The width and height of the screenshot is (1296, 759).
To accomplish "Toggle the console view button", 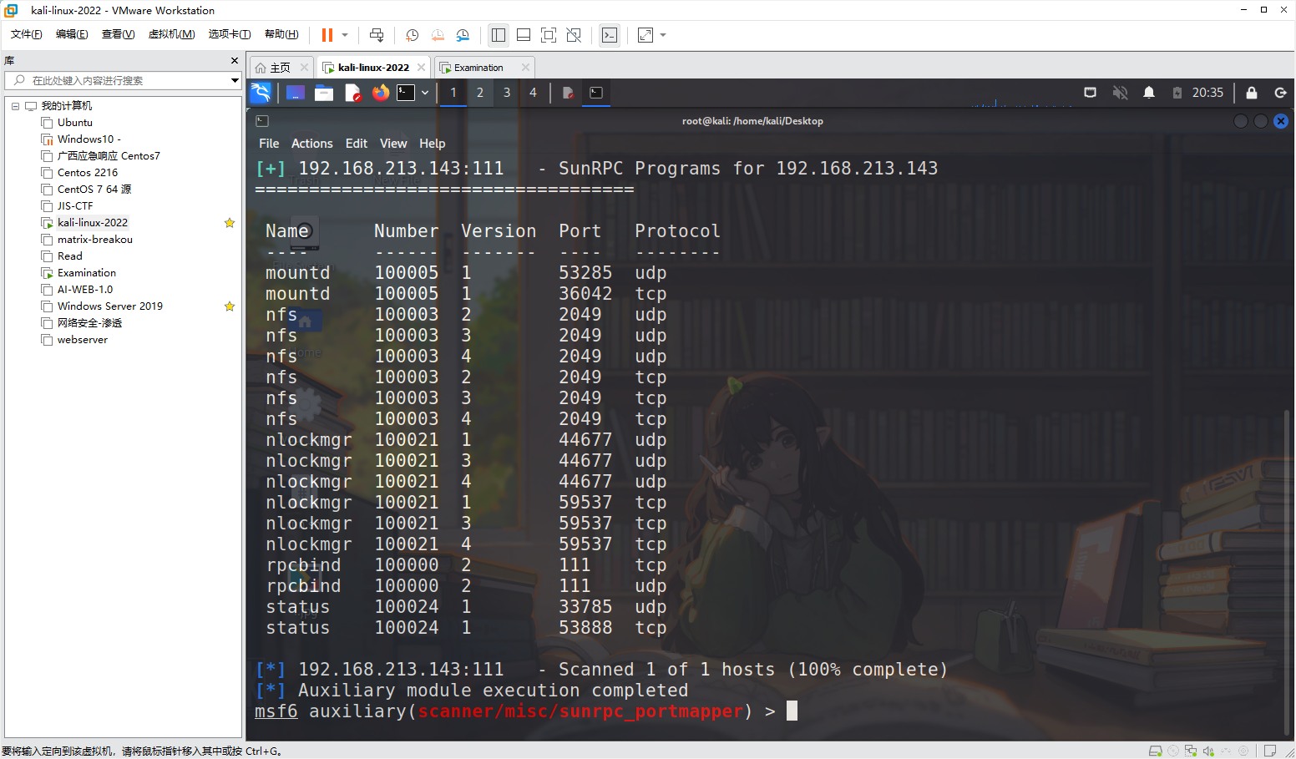I will click(x=610, y=35).
